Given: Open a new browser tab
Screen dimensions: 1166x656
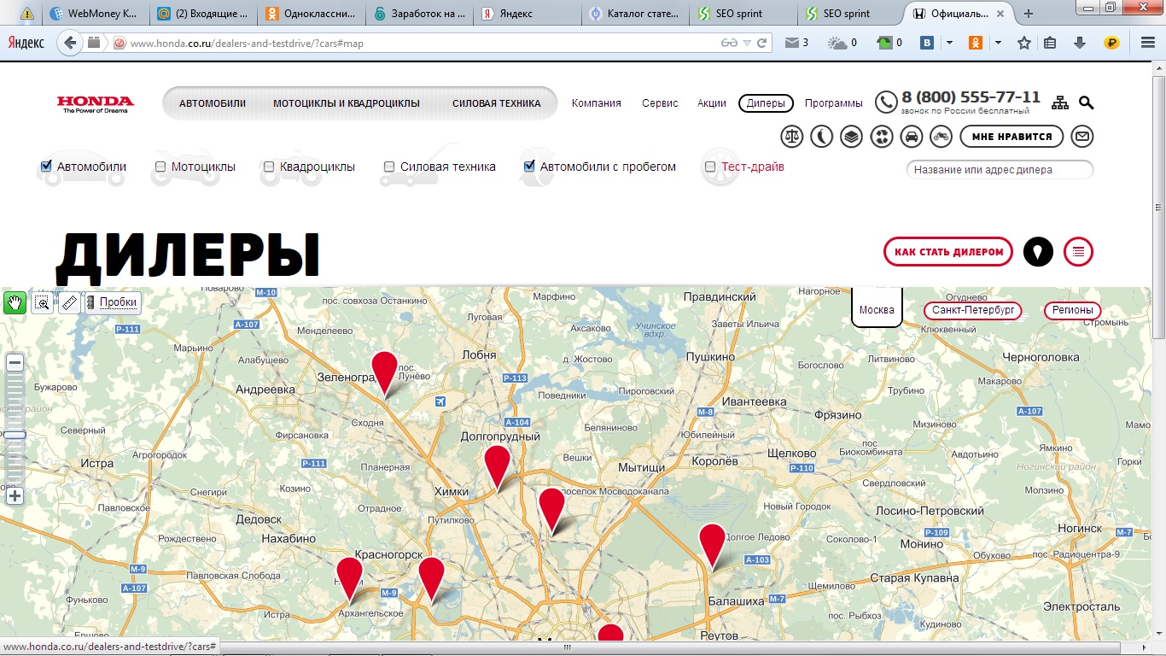Looking at the screenshot, I should (1029, 14).
